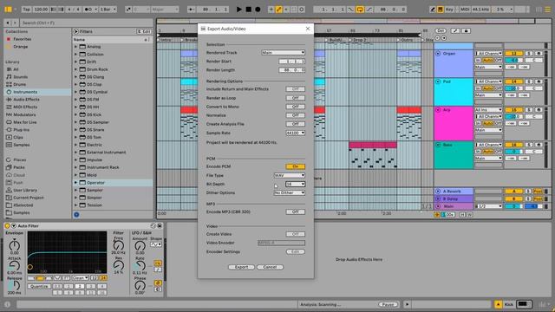Expand the Sampler folder

pyautogui.click(x=75, y=190)
